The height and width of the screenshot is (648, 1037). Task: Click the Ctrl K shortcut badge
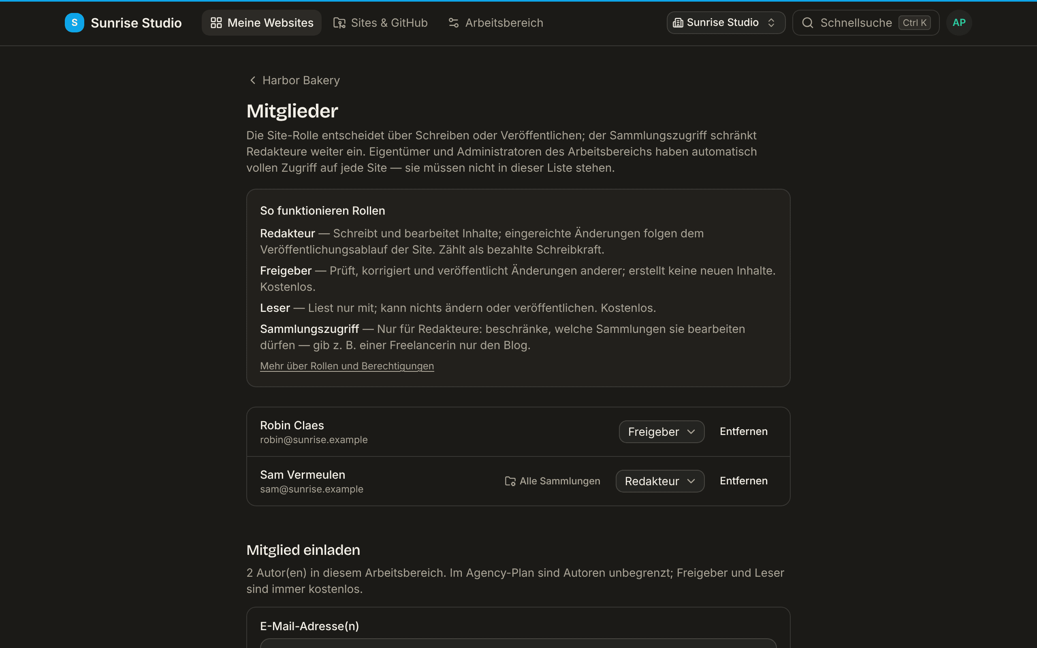(914, 23)
